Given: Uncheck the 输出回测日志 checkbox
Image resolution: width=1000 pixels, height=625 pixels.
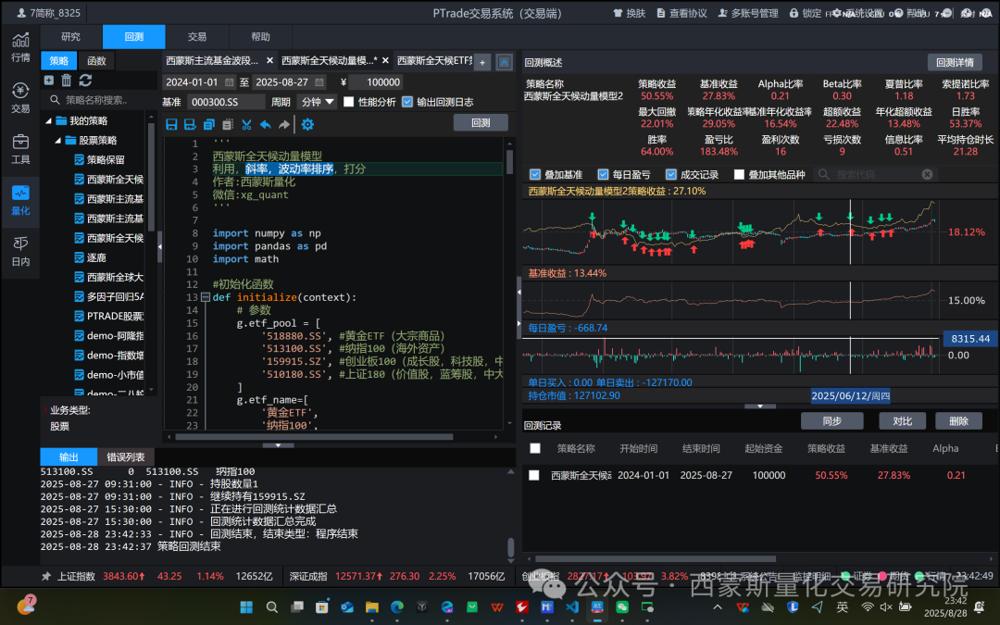Looking at the screenshot, I should pos(407,102).
